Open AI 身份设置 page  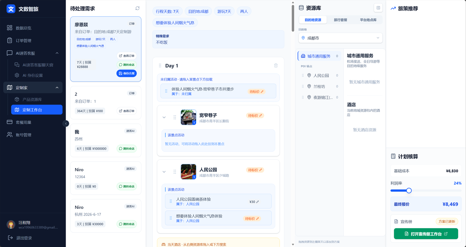37,75
